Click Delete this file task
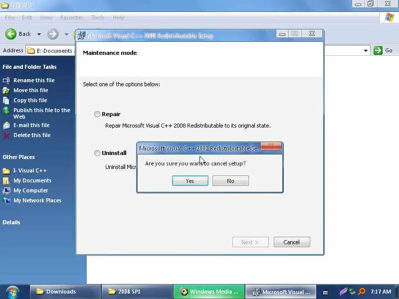 coord(32,135)
